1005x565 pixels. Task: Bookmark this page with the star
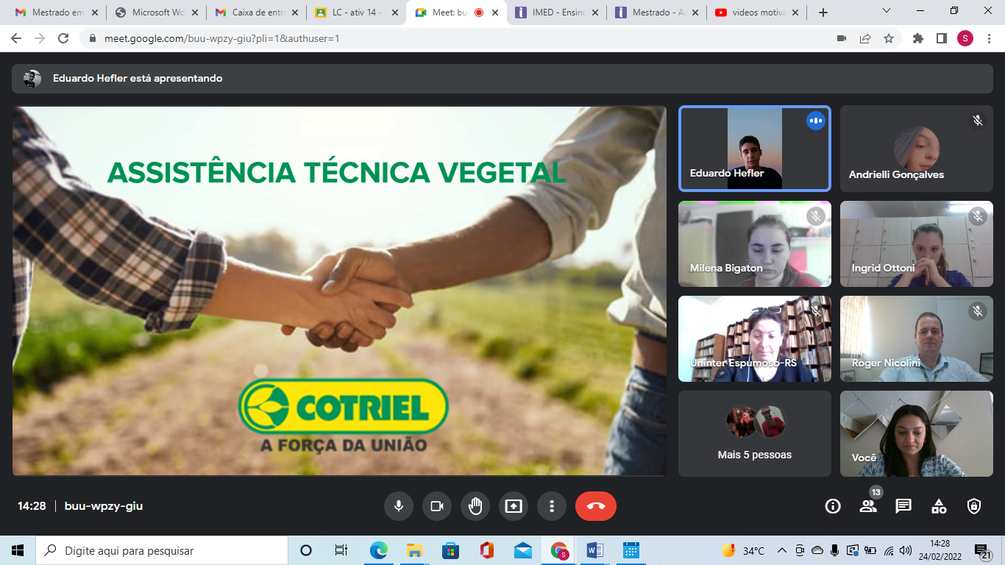(x=889, y=38)
